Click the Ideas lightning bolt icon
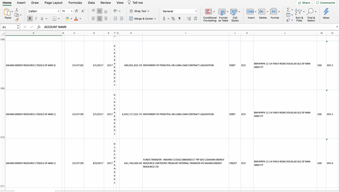 click(x=326, y=14)
